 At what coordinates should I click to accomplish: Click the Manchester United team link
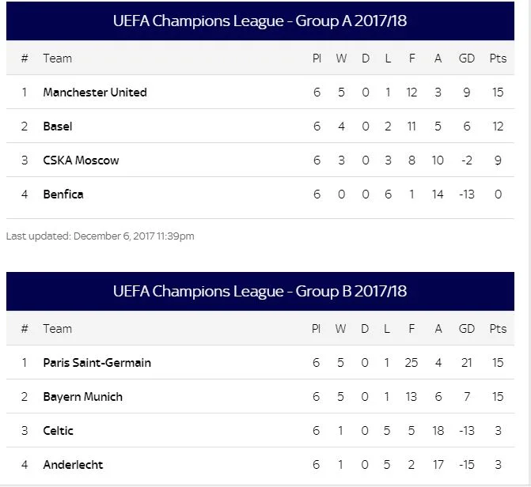tap(95, 92)
